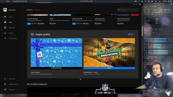Click the blue GRÁTIS bar under Oddworld
Image resolution: width=173 pixels, height=97 pixels.
109,68
